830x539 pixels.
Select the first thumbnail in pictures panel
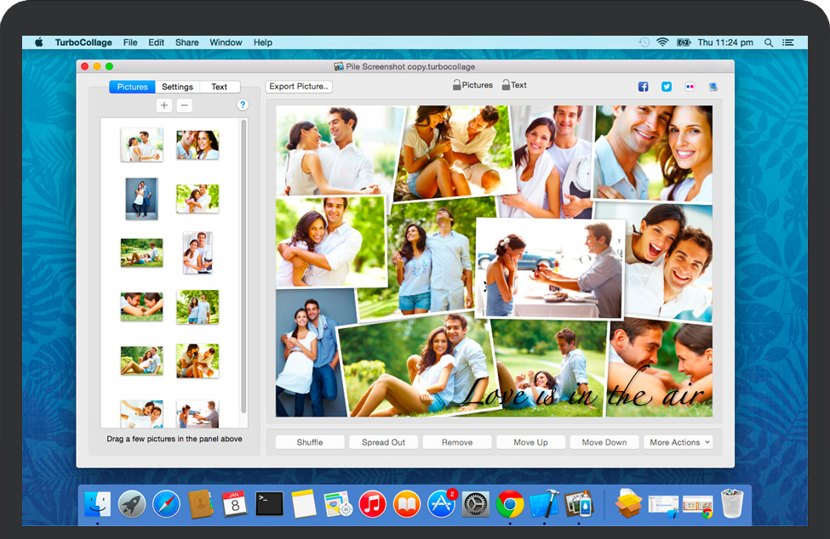click(141, 145)
